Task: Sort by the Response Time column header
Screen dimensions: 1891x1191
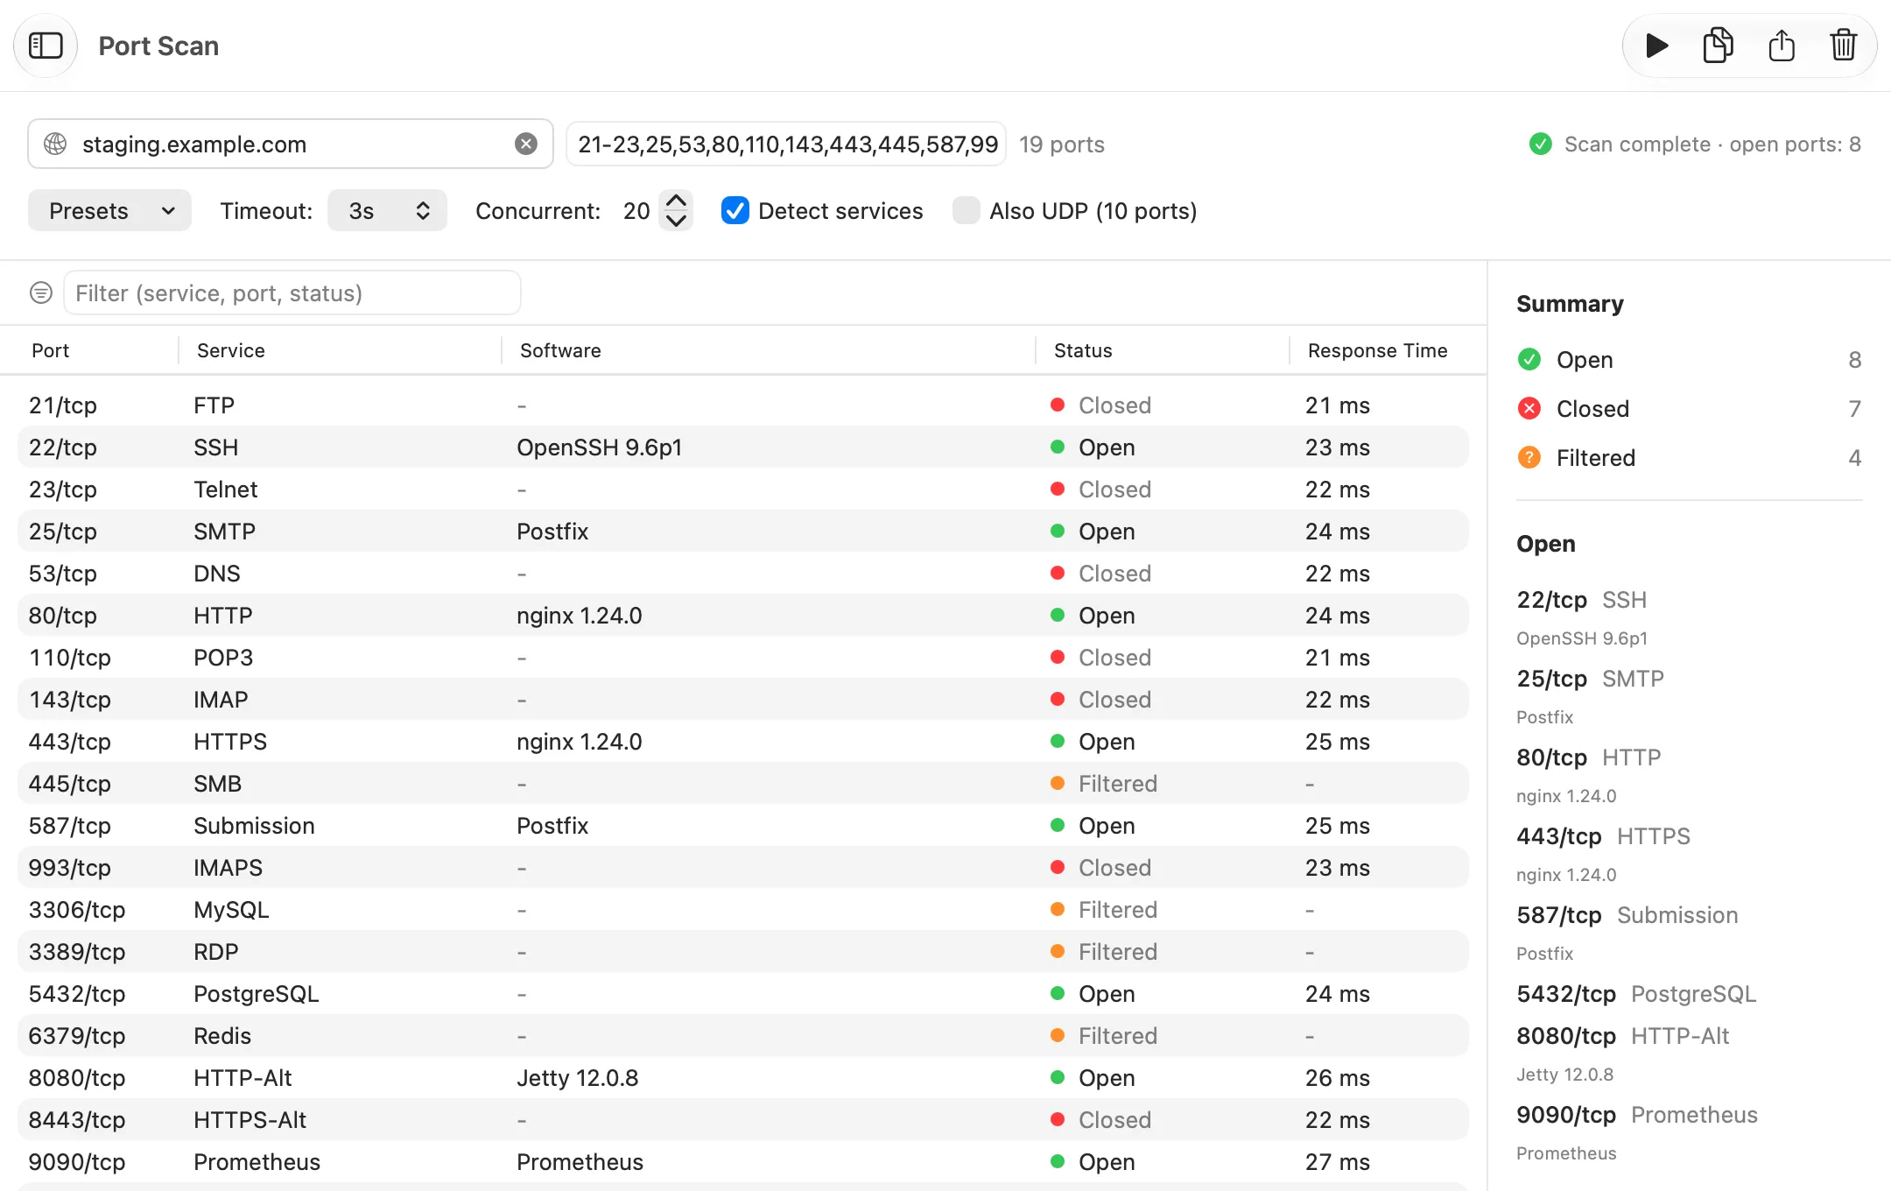Action: pos(1378,350)
